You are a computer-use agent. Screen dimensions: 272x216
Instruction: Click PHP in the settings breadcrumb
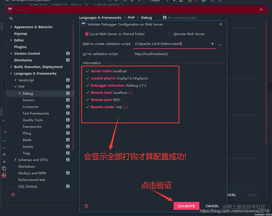pyautogui.click(x=131, y=18)
